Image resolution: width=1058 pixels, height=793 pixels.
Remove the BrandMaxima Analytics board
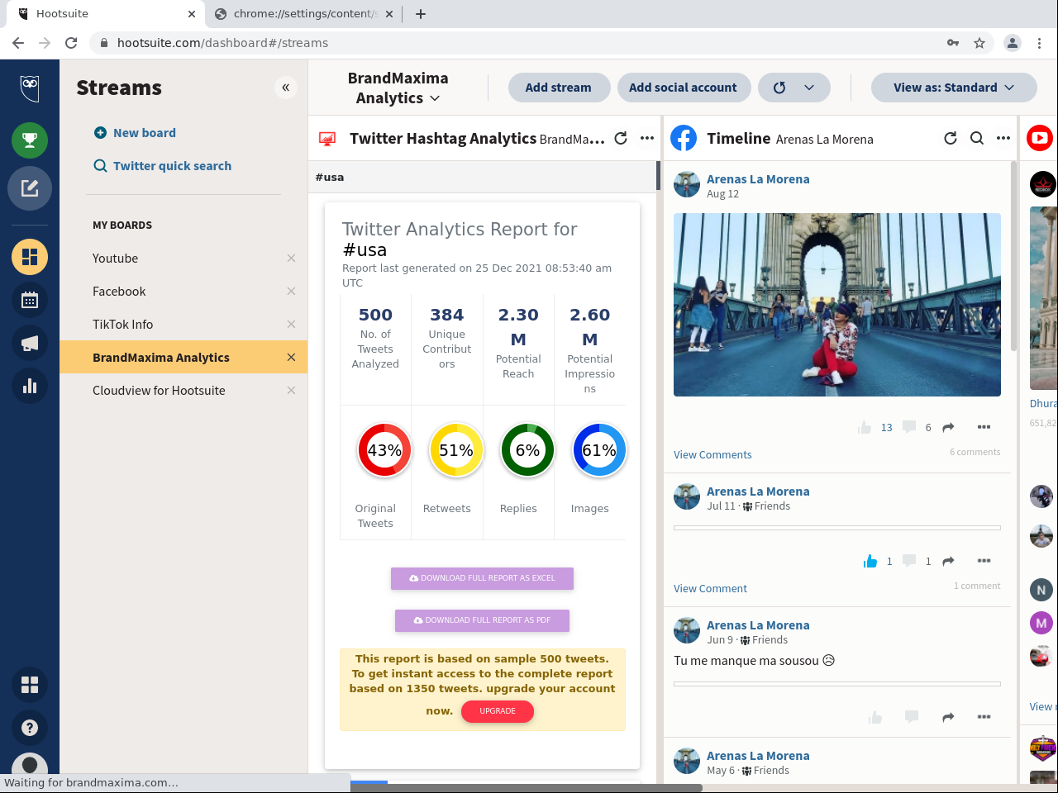point(291,358)
